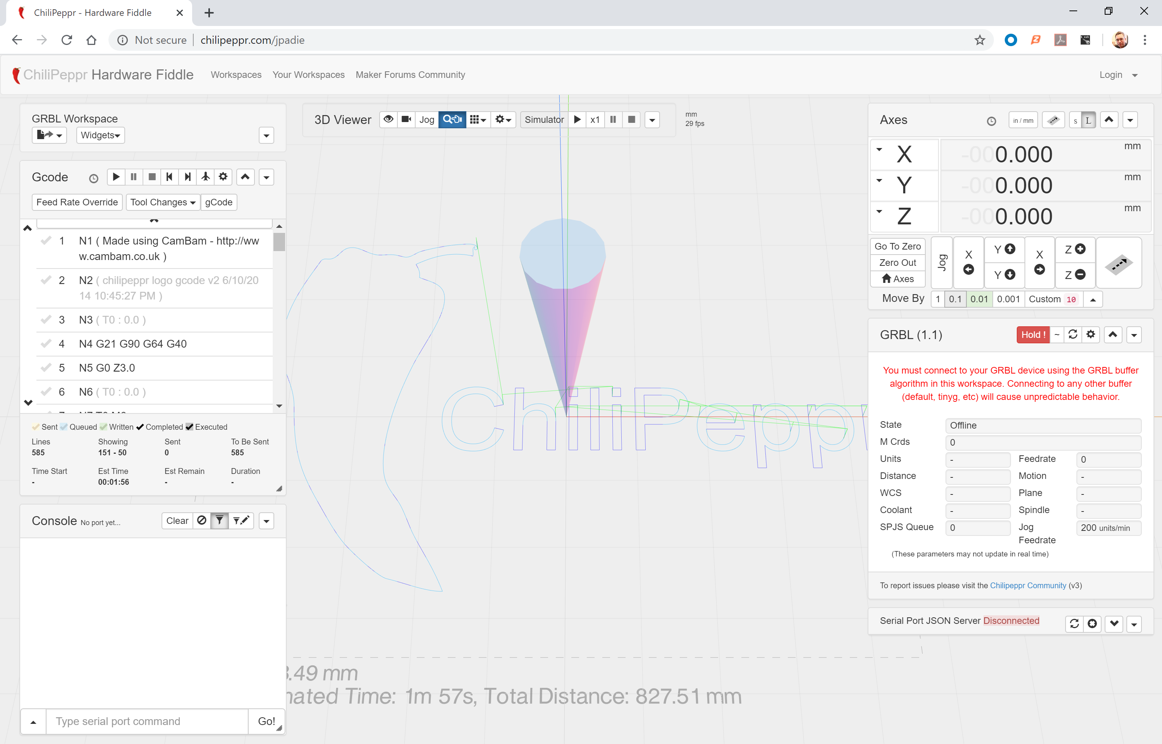Open the 3D Viewer grid dropdown

tap(478, 119)
